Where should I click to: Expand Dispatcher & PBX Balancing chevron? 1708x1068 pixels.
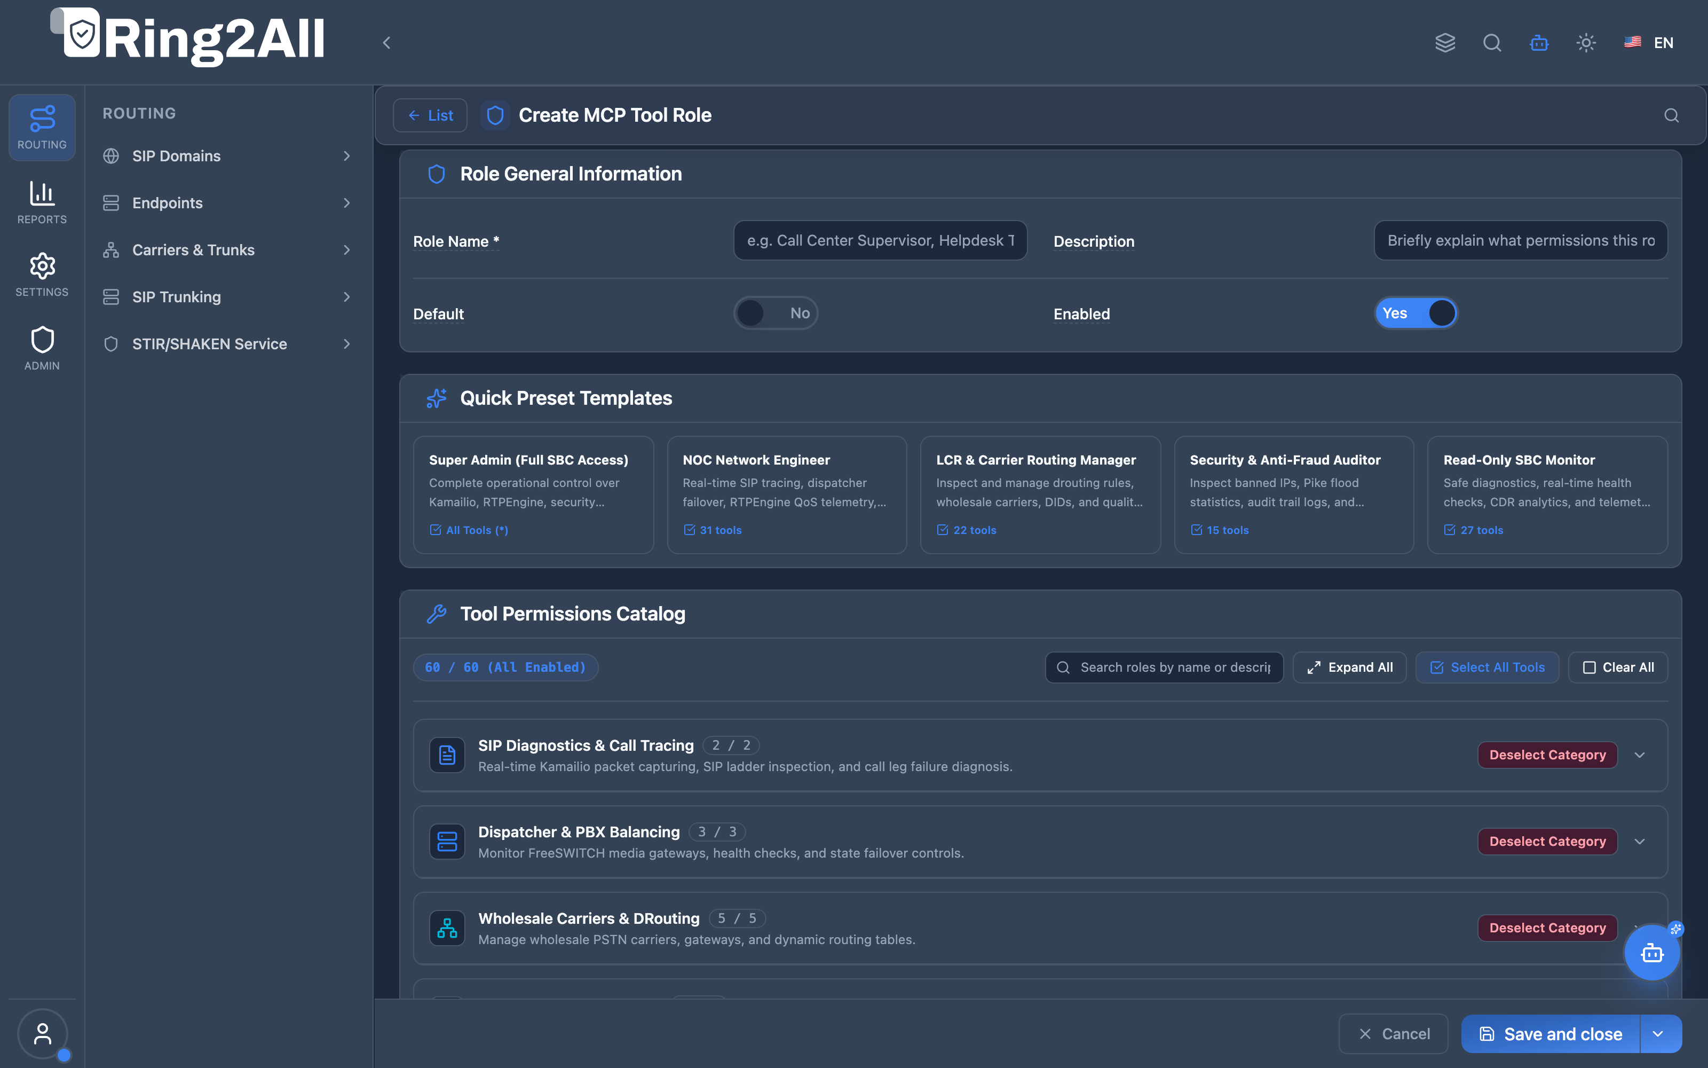(x=1640, y=841)
